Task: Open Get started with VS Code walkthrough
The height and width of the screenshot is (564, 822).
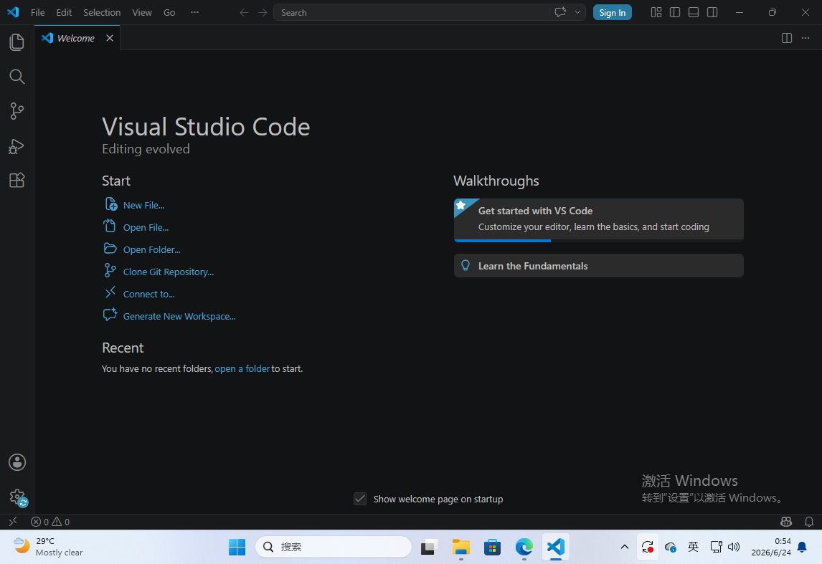Action: coord(599,220)
